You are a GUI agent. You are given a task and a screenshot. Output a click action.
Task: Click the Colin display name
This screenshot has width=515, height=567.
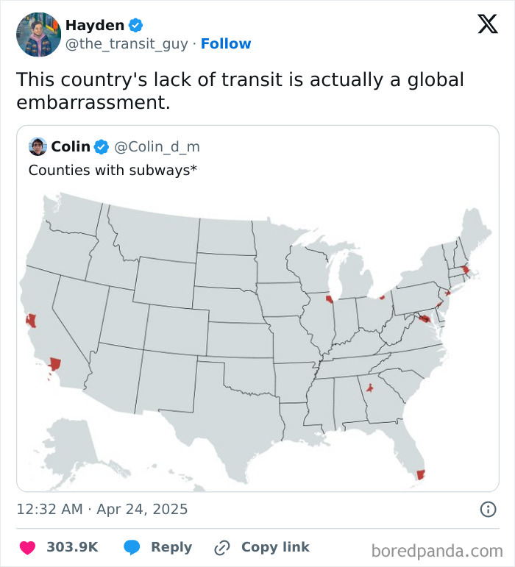(x=71, y=146)
